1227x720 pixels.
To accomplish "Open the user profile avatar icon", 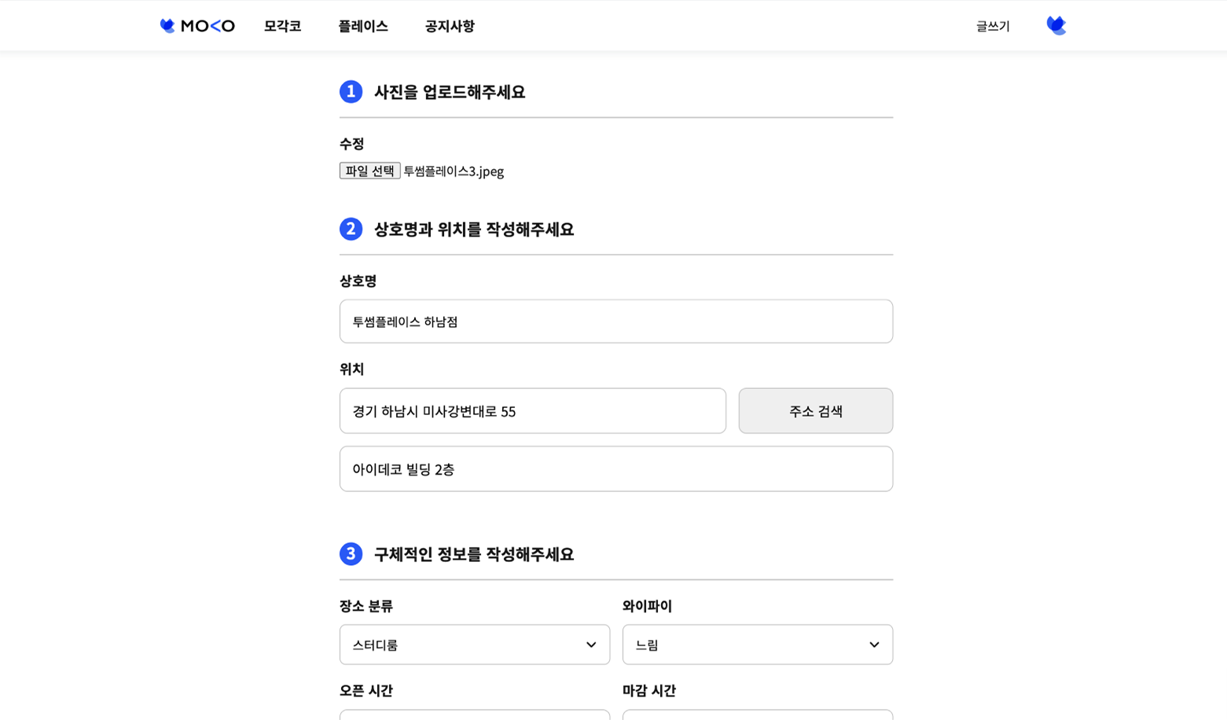I will [1056, 26].
